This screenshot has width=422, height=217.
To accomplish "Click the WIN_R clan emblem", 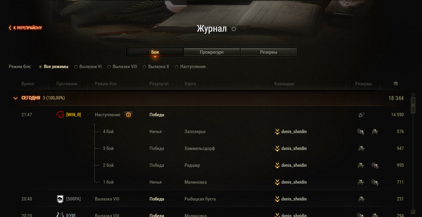I will [x=60, y=115].
